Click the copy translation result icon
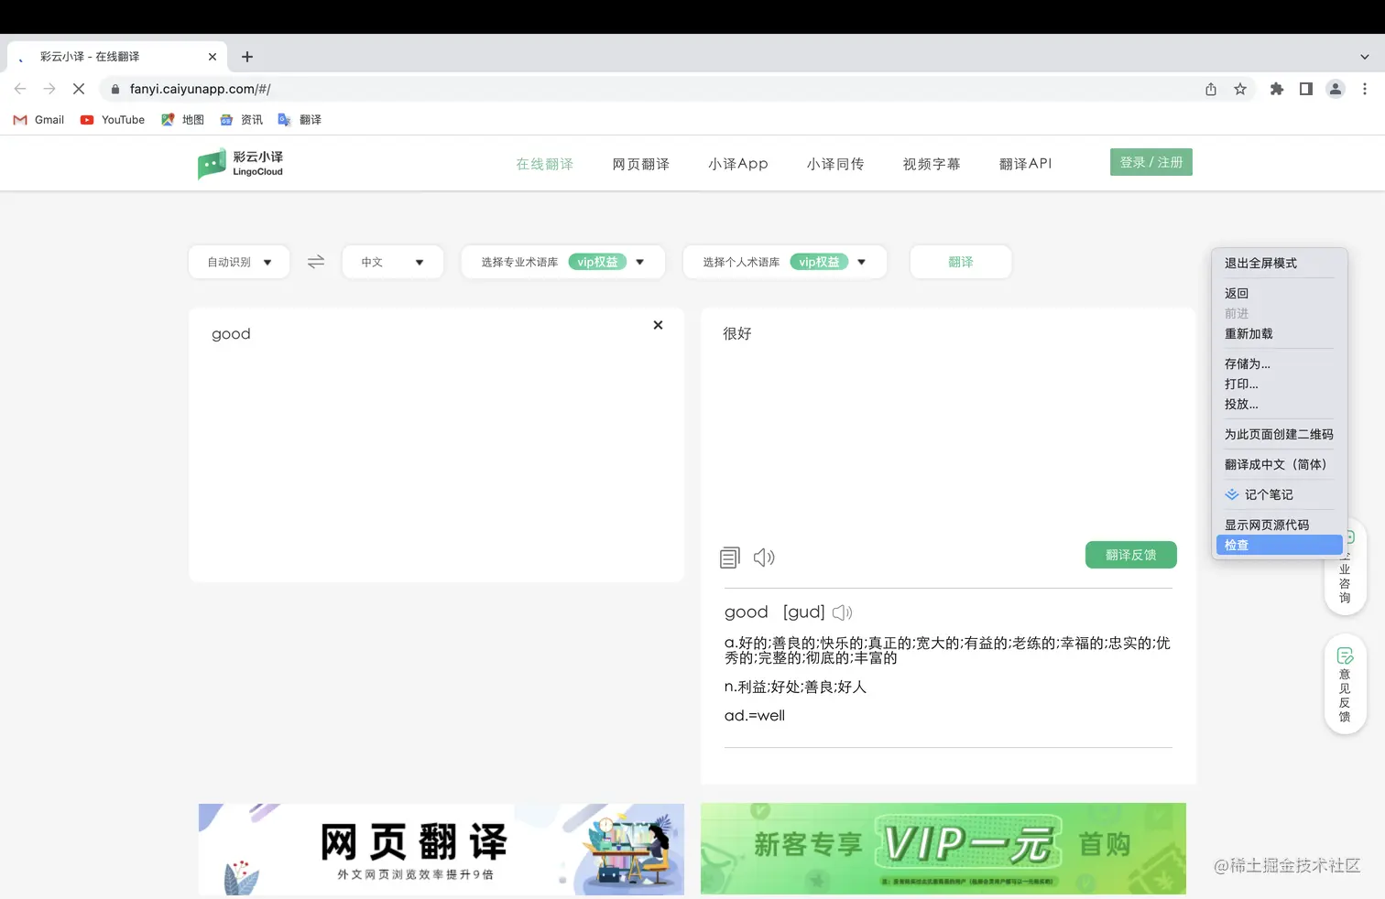The image size is (1385, 899). tap(730, 557)
